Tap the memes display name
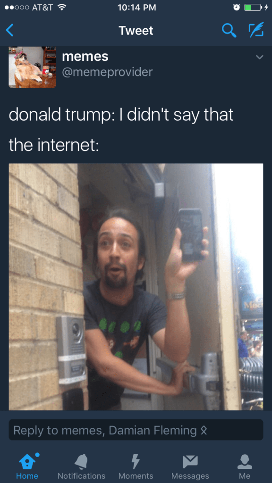This screenshot has width=272, height=483. click(x=85, y=56)
